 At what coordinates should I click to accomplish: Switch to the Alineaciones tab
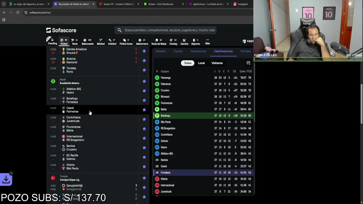[198, 51]
